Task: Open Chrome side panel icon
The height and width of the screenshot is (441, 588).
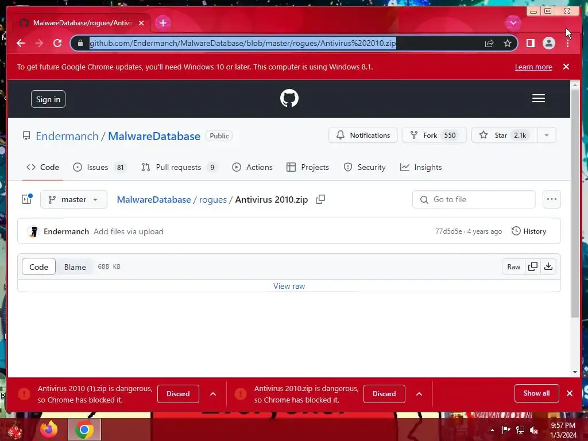Action: pos(530,43)
